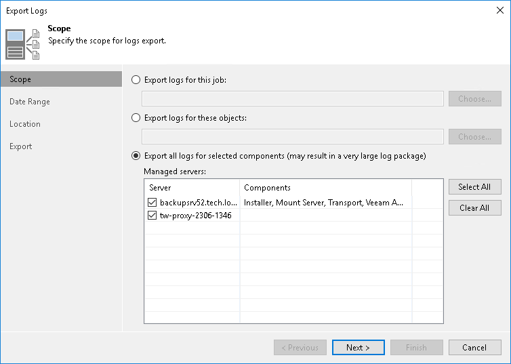Close the Export Logs dialog
Screen dimensions: 511x364
pyautogui.click(x=498, y=11)
